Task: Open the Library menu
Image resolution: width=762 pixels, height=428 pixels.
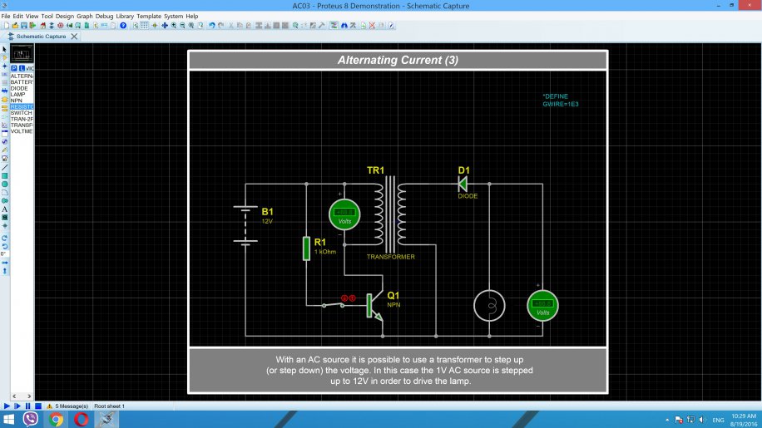Action: click(x=125, y=16)
